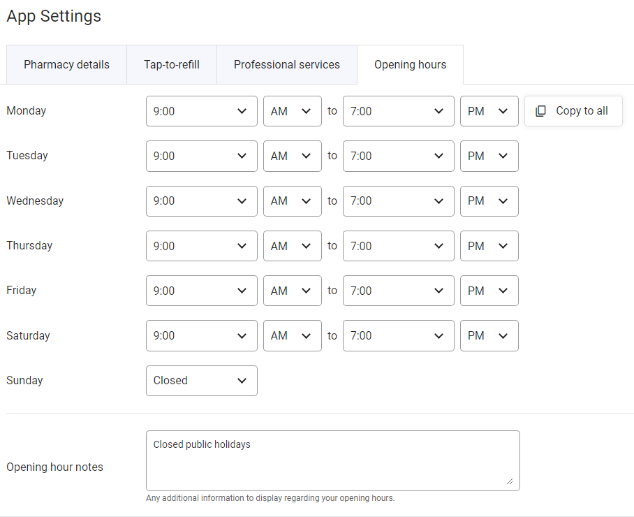Open Friday closing PM dropdown
The width and height of the screenshot is (634, 517).
(489, 291)
